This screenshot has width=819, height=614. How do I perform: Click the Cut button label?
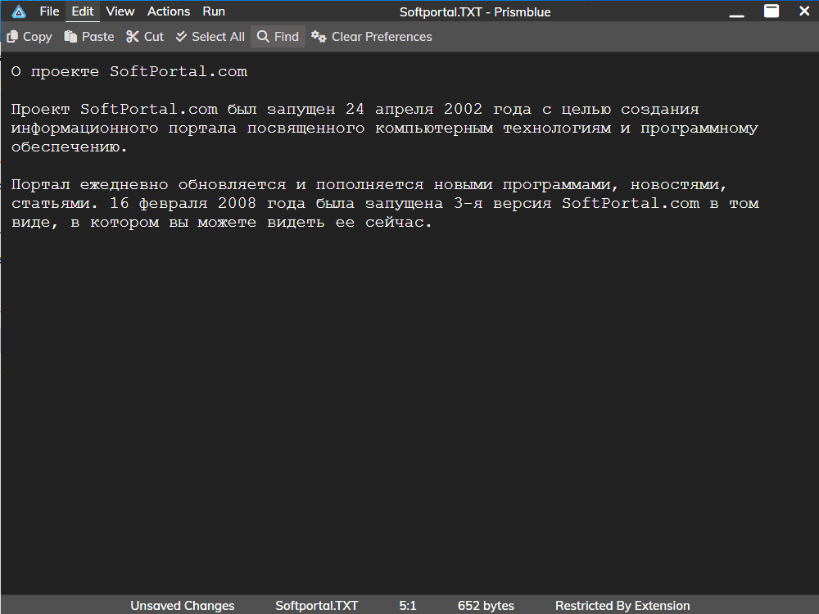[154, 37]
